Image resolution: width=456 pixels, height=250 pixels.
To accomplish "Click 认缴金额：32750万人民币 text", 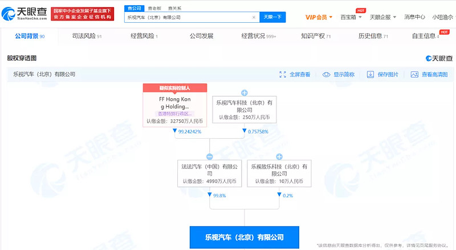I will [175, 121].
